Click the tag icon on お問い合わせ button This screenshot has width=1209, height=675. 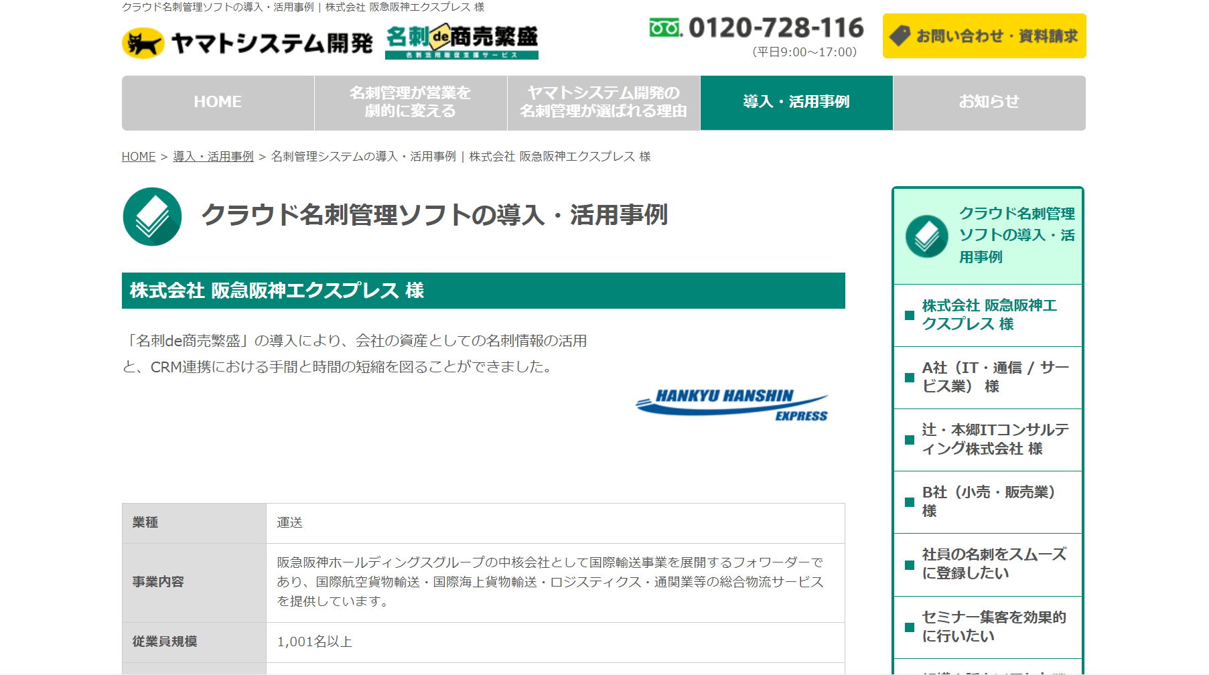click(x=900, y=35)
